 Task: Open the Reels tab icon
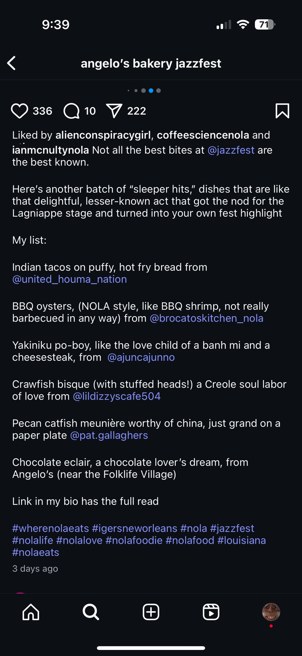pos(211,612)
